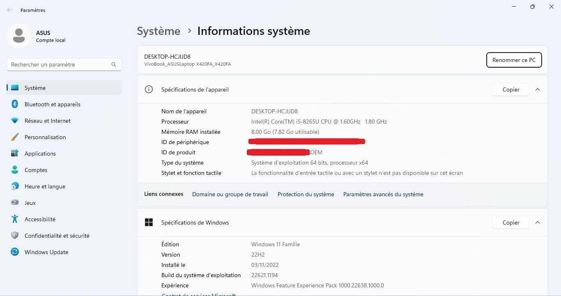
Task: Click the Stylet et fonction tactile label
Action: coord(191,173)
